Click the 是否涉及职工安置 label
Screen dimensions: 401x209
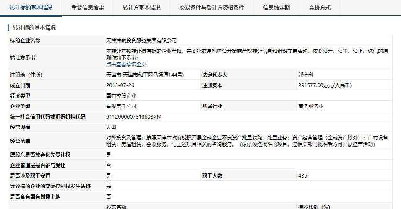click(30, 176)
